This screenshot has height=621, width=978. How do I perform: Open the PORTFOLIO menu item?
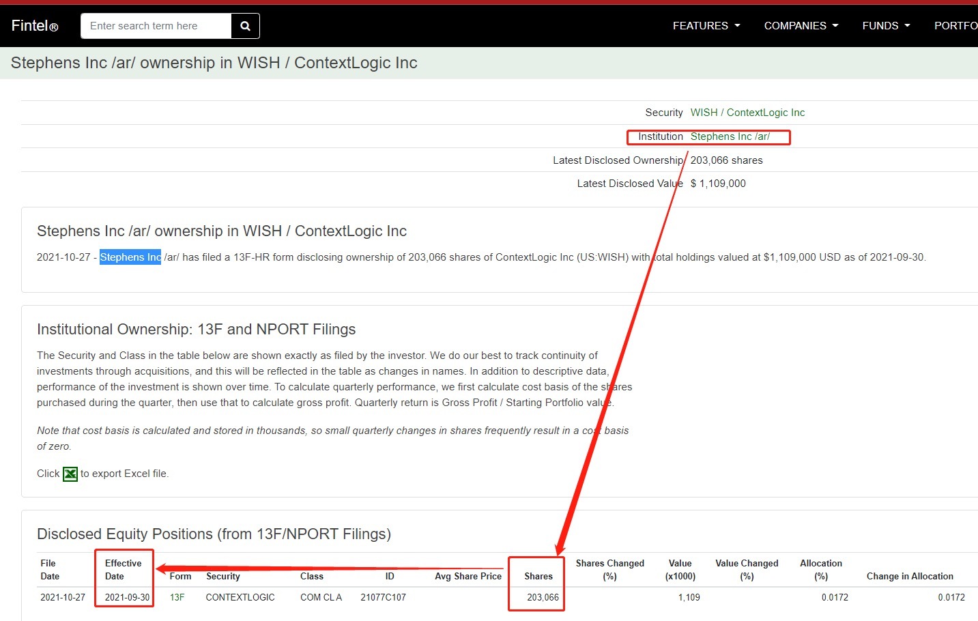[955, 26]
